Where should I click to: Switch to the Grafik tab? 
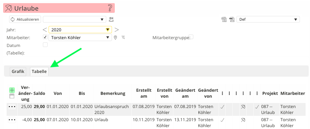click(x=18, y=71)
